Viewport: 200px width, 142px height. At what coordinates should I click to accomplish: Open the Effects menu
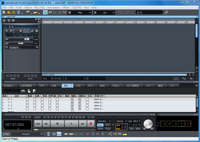pyautogui.click(x=66, y=7)
